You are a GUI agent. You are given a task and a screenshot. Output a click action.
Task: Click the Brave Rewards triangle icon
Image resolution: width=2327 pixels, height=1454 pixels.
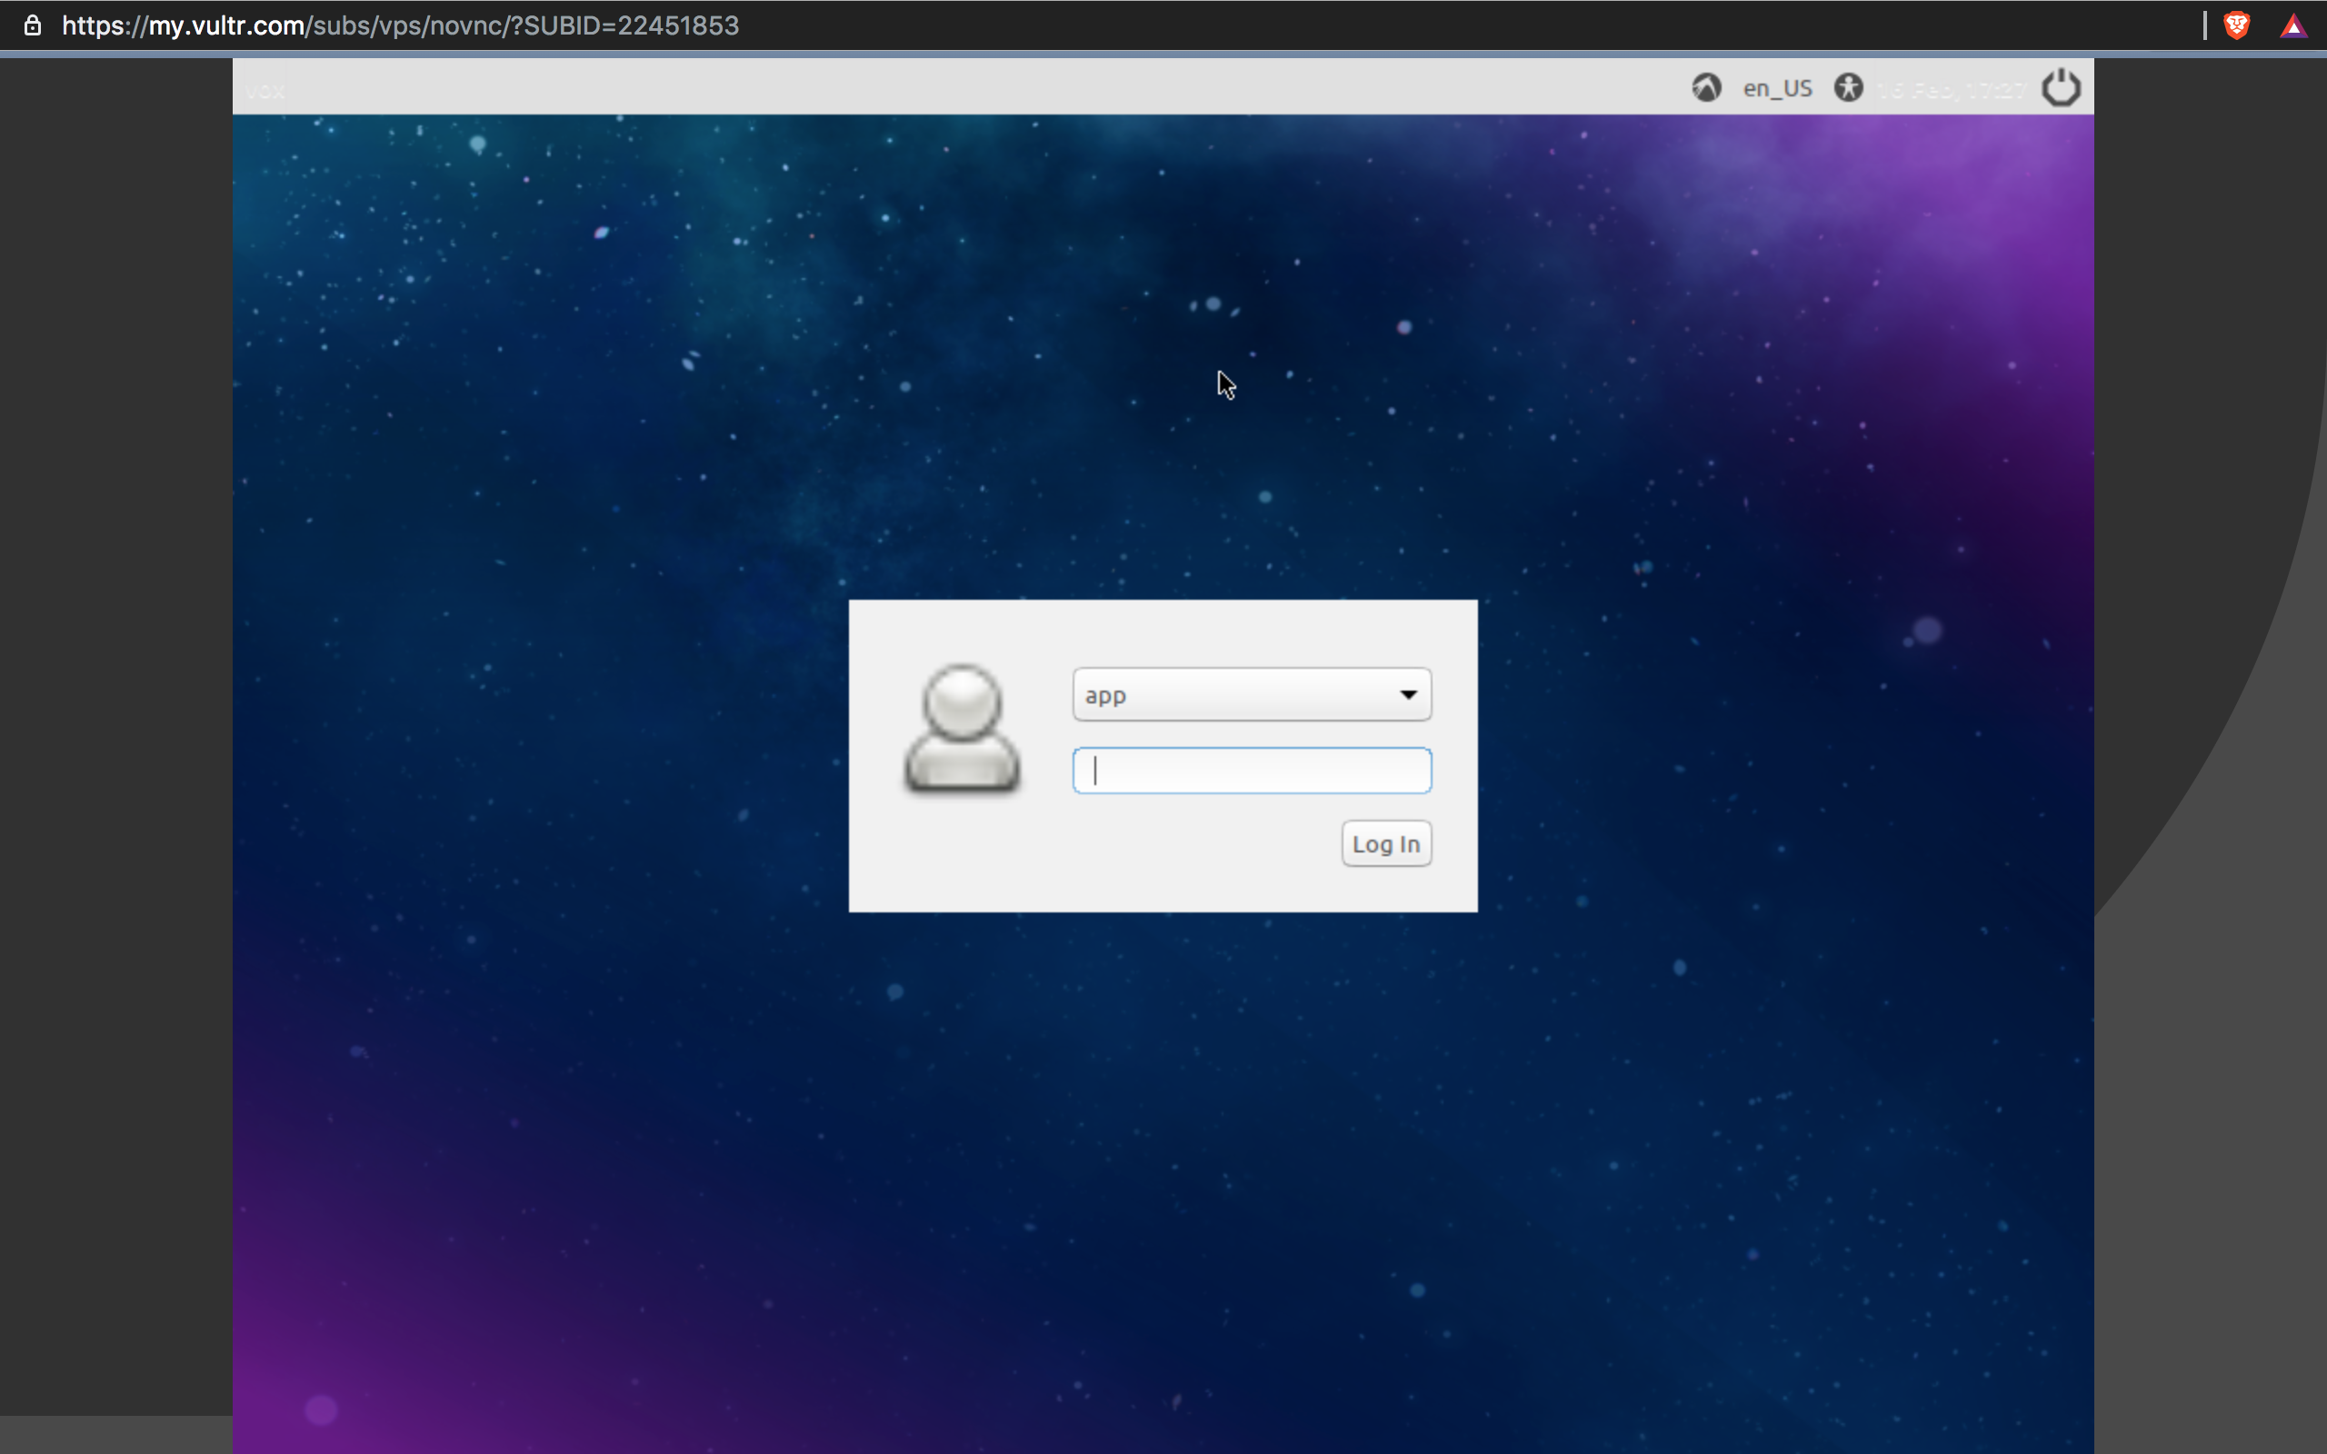pyautogui.click(x=2293, y=26)
